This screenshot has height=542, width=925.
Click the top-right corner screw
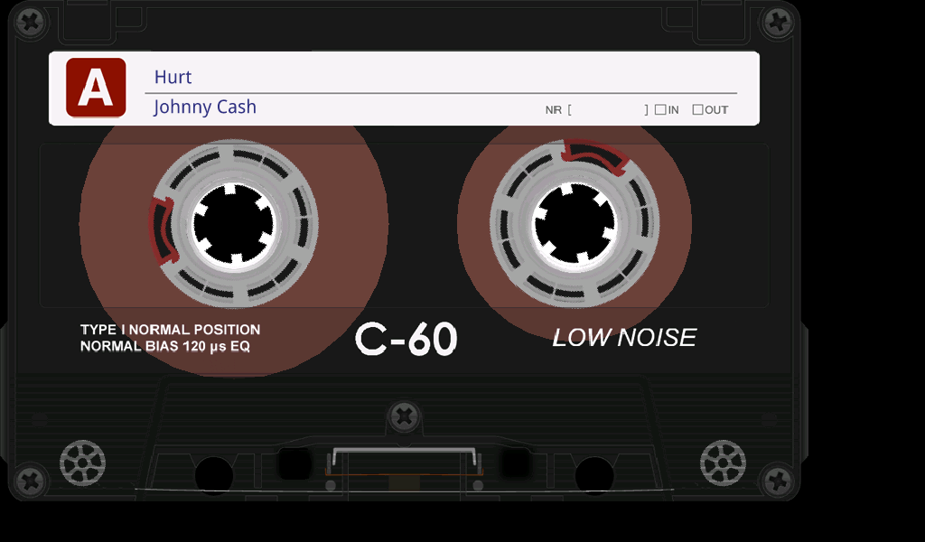778,23
